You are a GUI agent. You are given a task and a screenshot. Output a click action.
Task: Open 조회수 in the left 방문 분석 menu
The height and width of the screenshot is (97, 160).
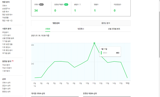tap(5, 6)
